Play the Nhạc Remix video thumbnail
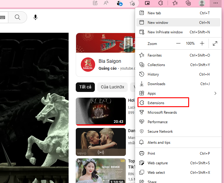Image resolution: width=224 pixels, height=183 pixels. [x=101, y=171]
